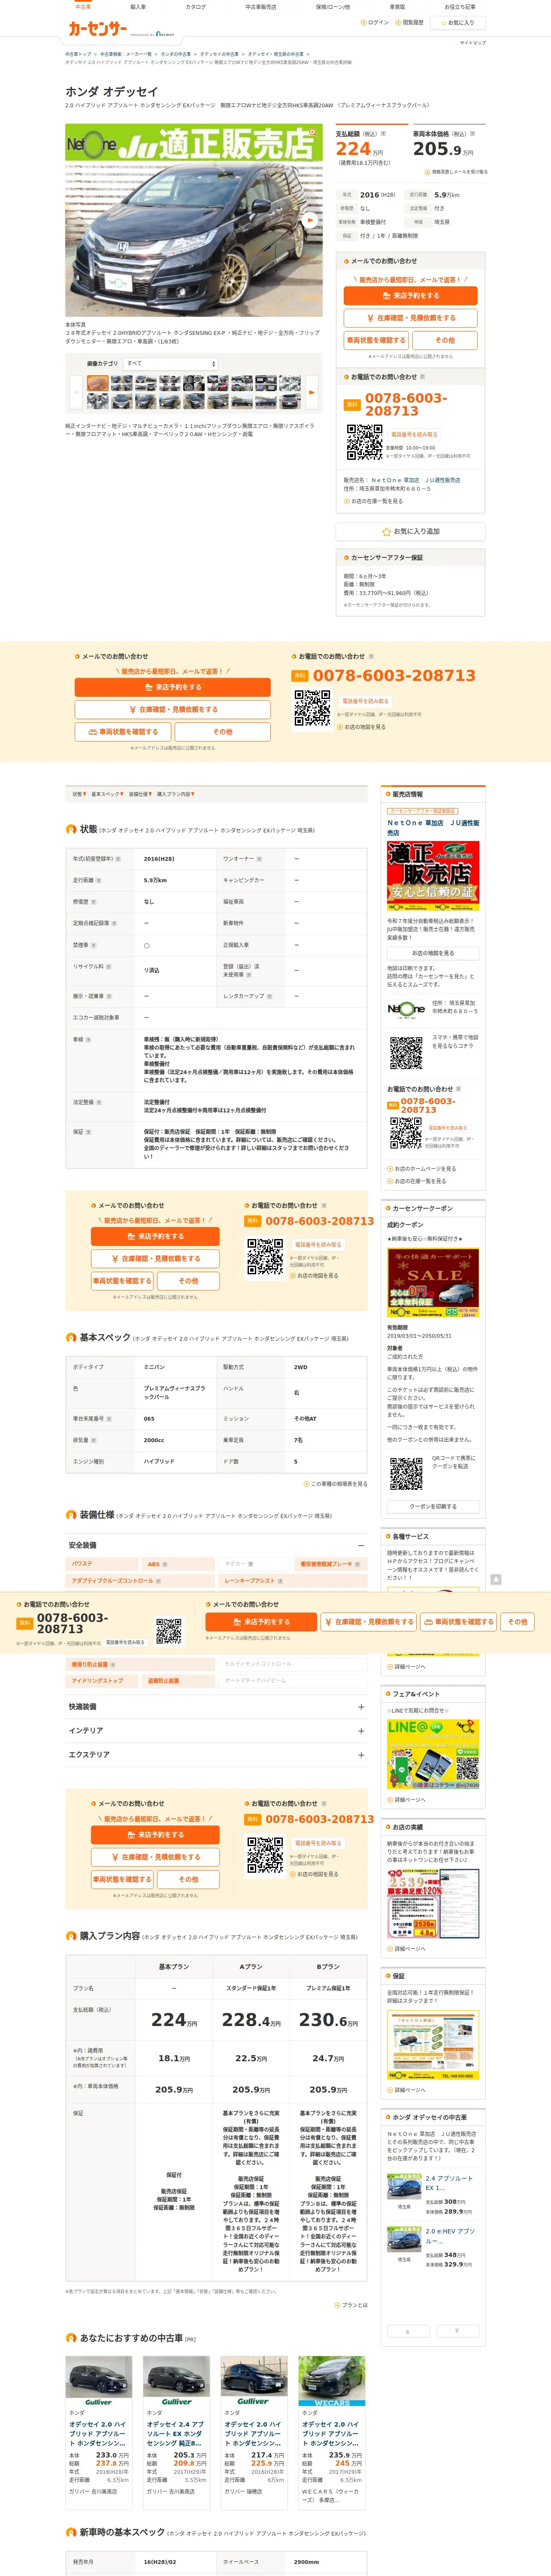Screen dimensions: 551x2576
Task: Click help icon next to レーンキープアシスト
Action: point(280,1581)
